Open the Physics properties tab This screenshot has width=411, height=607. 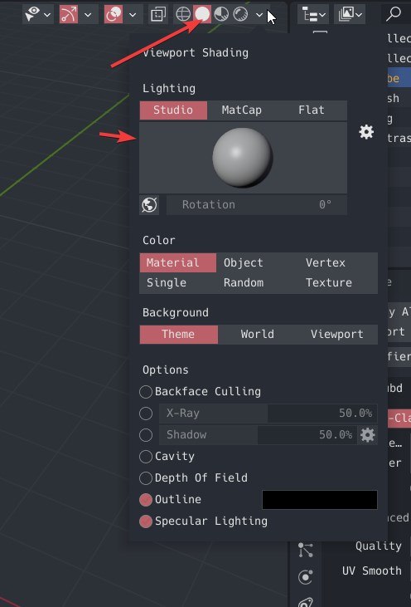click(306, 577)
